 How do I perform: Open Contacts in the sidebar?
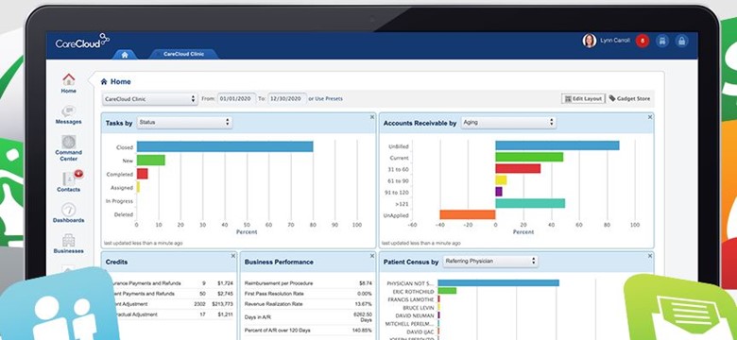69,181
